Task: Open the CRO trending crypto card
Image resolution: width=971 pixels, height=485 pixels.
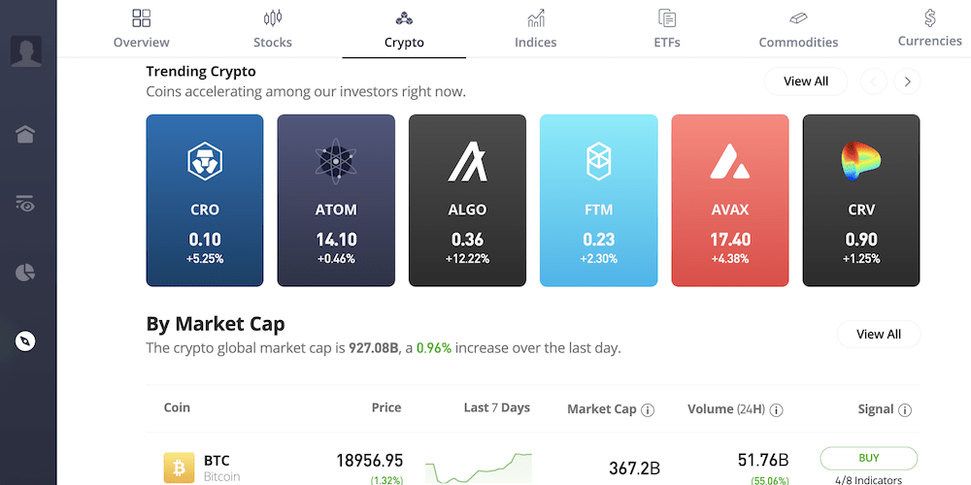Action: pos(205,201)
